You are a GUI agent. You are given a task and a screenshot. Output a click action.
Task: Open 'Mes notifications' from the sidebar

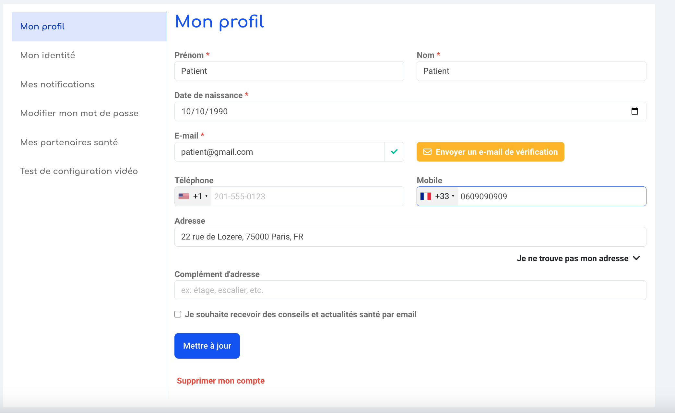pyautogui.click(x=57, y=84)
